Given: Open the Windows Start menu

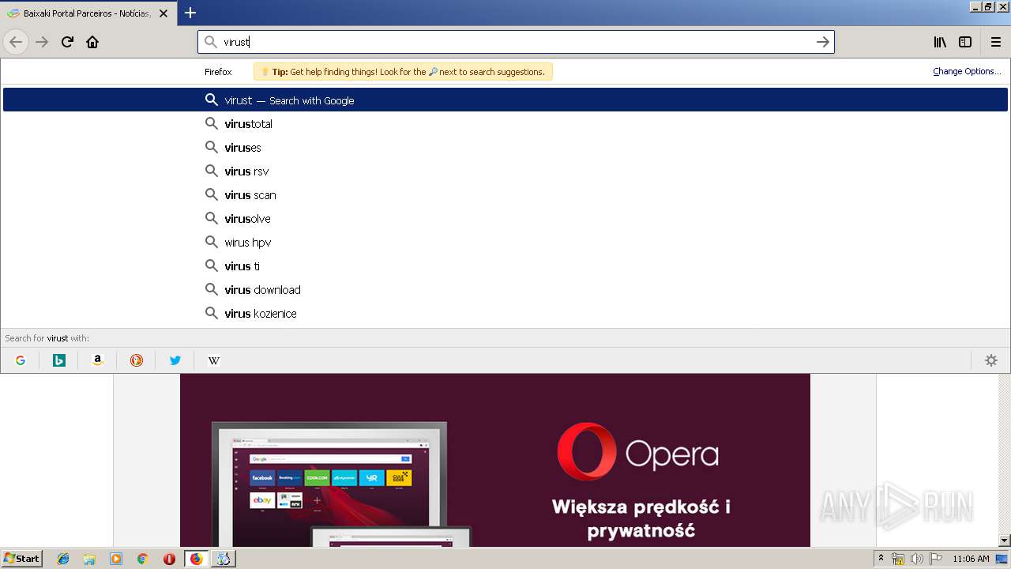Looking at the screenshot, I should click(x=21, y=559).
